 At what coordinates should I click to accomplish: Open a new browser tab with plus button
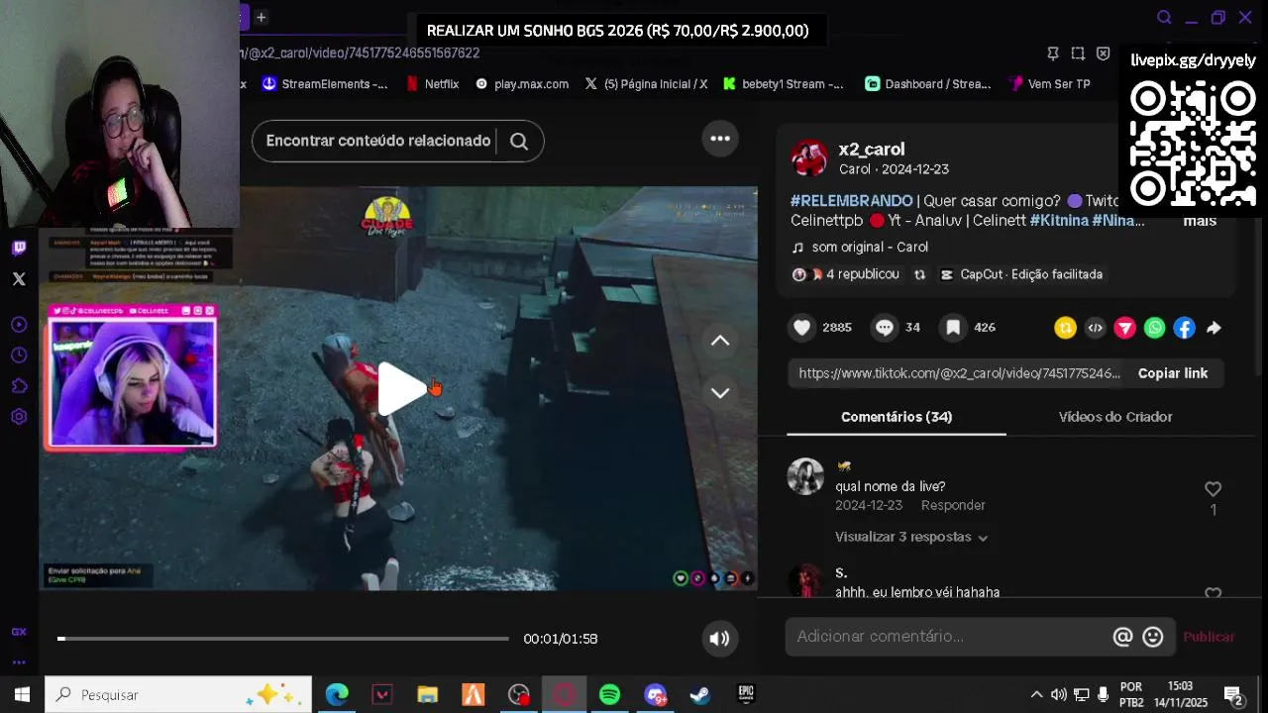coord(261,17)
